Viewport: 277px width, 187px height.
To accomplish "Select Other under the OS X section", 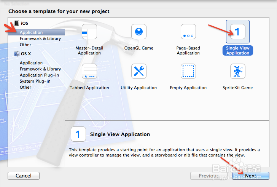I will [25, 88].
